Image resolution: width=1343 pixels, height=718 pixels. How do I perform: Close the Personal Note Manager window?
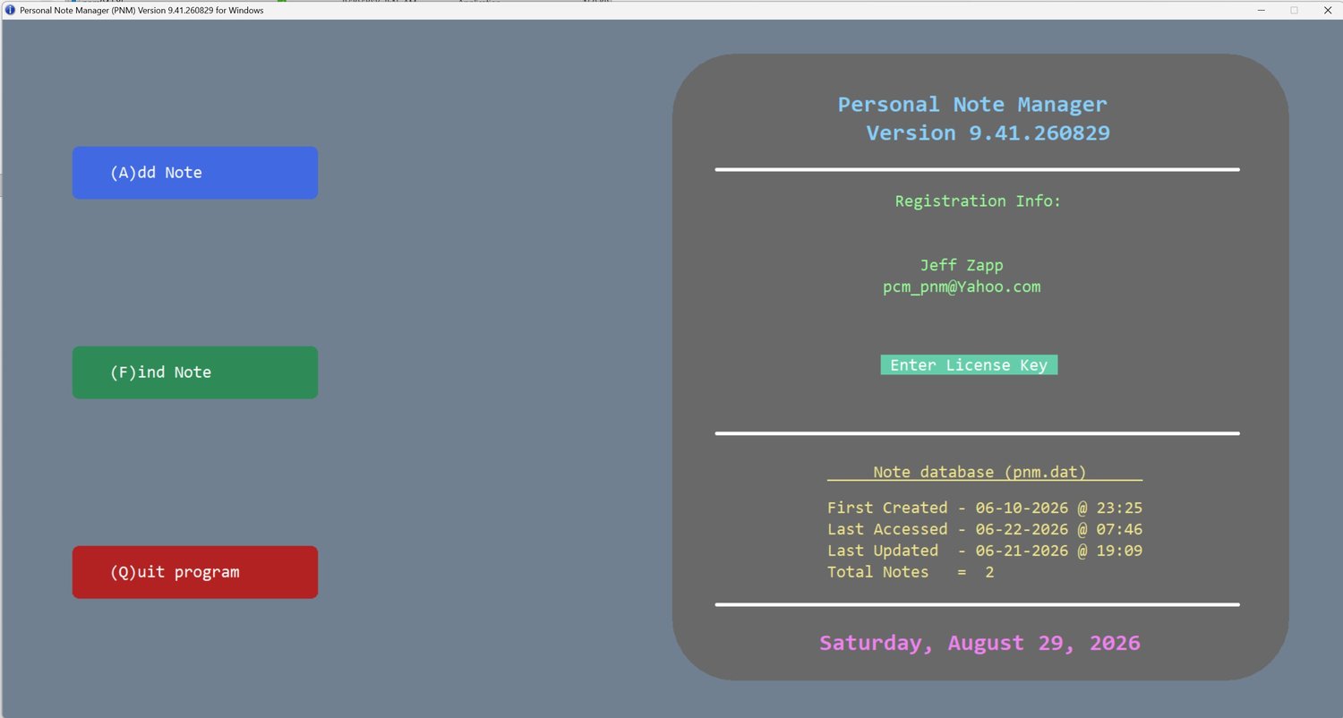coord(1328,10)
